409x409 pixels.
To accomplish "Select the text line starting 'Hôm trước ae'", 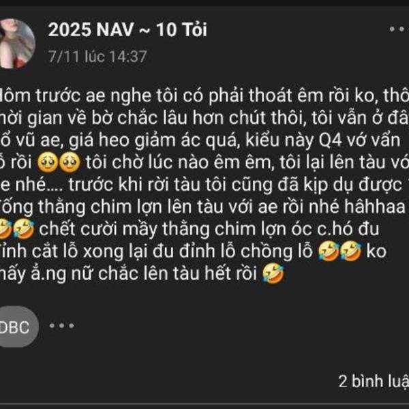I will coord(204,95).
